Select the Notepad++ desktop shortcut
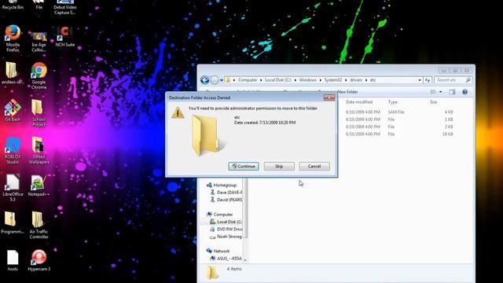Screen dimensions: 503x283 [39, 186]
